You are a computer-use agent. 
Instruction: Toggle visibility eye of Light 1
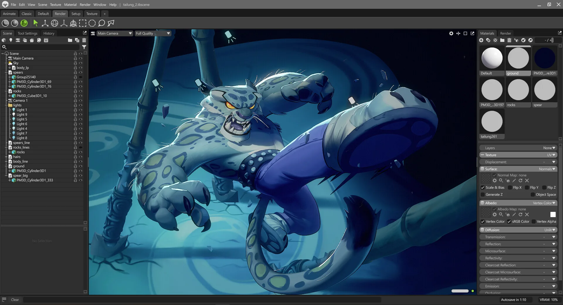tap(81, 110)
